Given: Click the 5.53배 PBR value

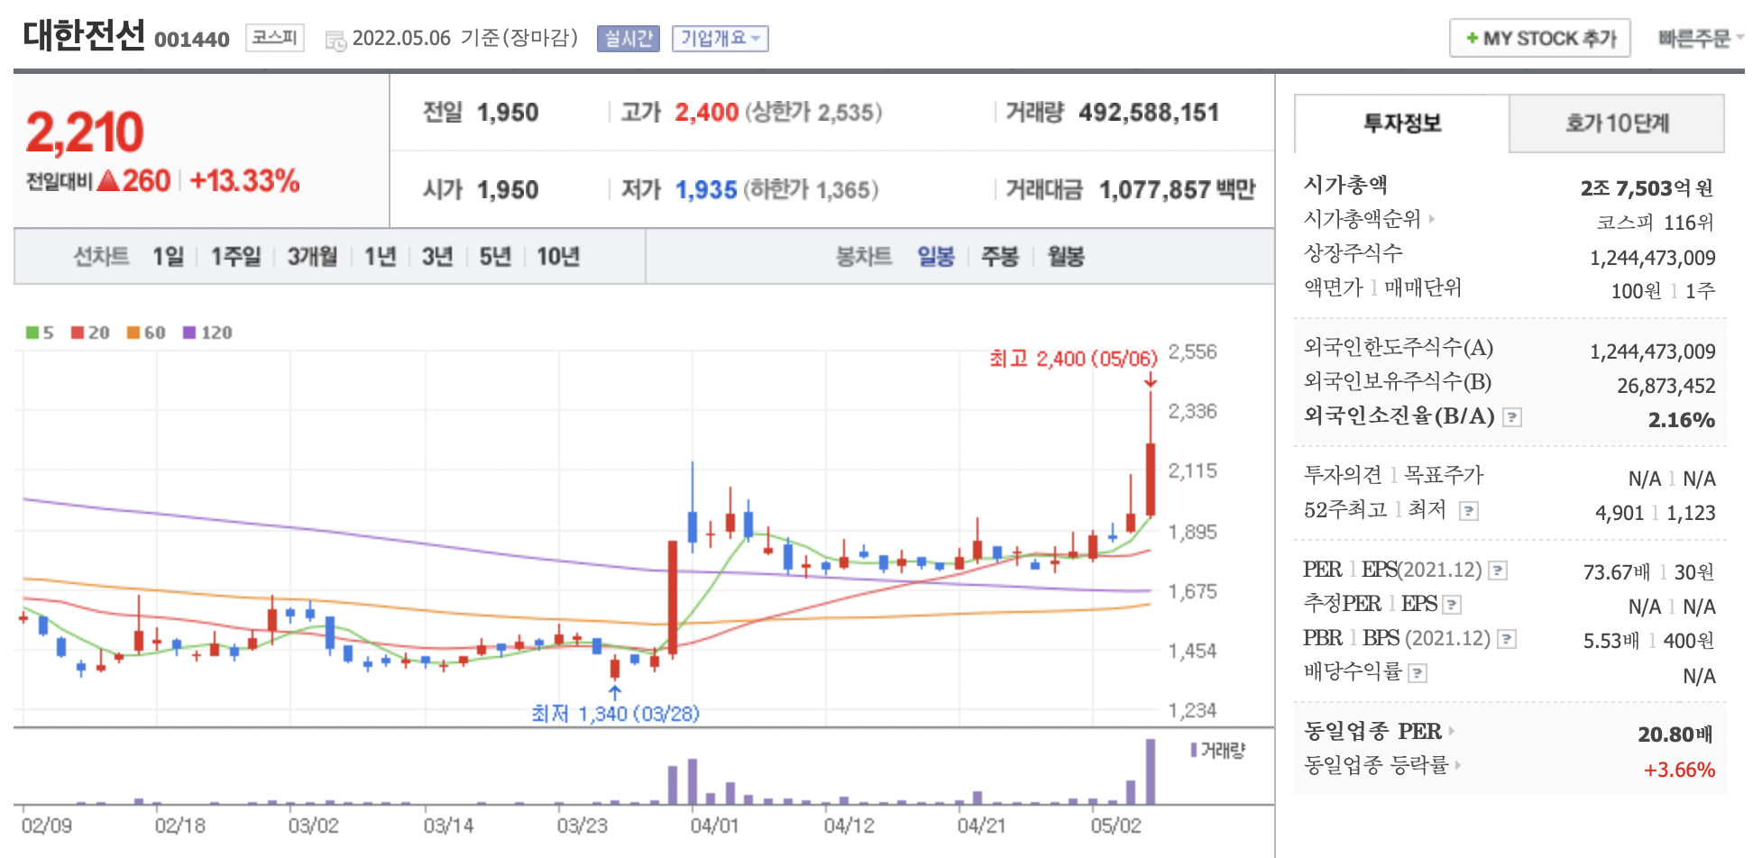Looking at the screenshot, I should [1611, 641].
